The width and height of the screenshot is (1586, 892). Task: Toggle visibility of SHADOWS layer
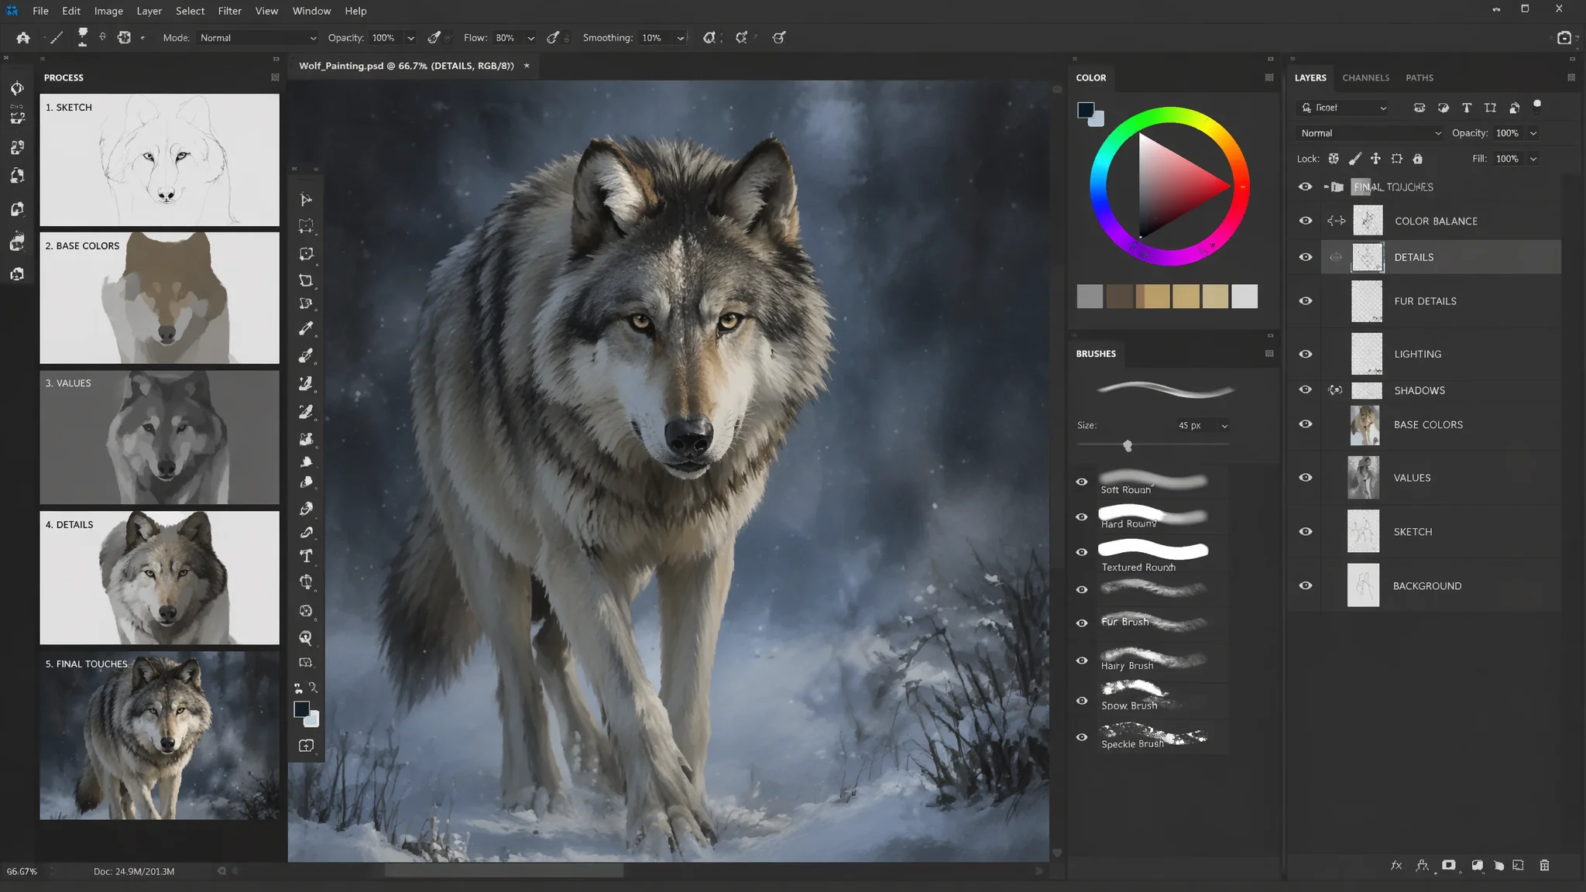pyautogui.click(x=1306, y=389)
